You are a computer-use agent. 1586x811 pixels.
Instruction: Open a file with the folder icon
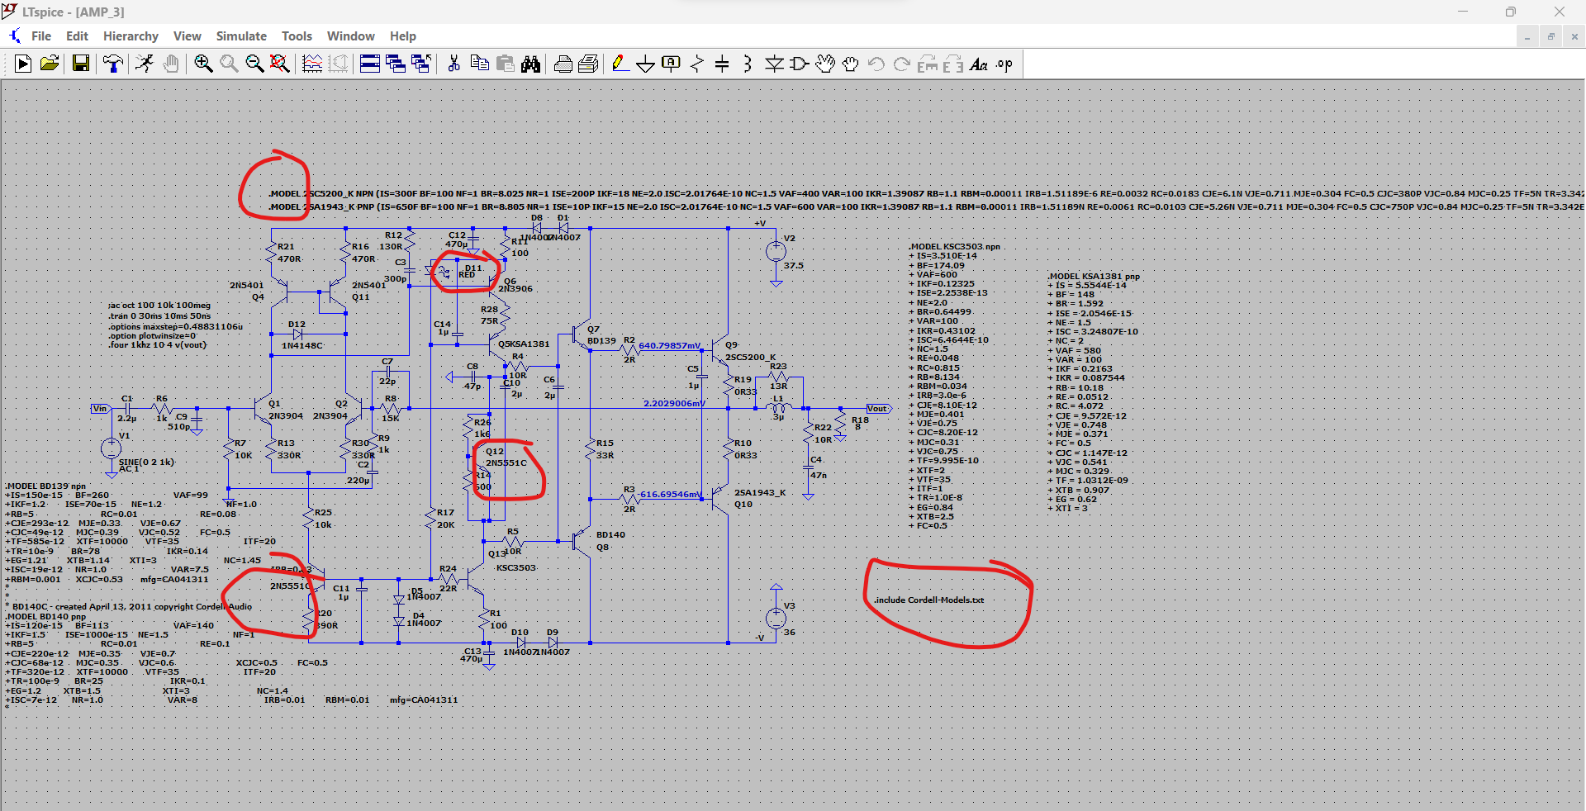tap(50, 64)
